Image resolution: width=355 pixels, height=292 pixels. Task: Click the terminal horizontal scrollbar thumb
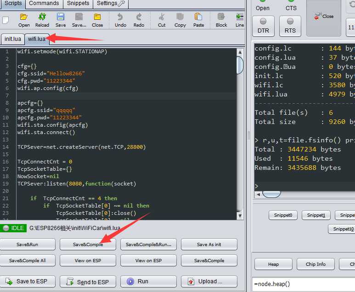coord(271,194)
